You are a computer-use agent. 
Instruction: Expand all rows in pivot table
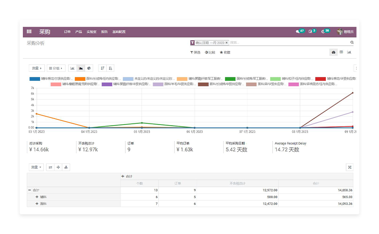click(58, 167)
